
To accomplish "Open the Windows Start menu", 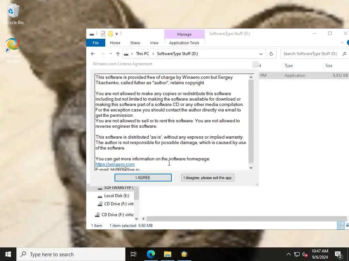I will click(8, 254).
